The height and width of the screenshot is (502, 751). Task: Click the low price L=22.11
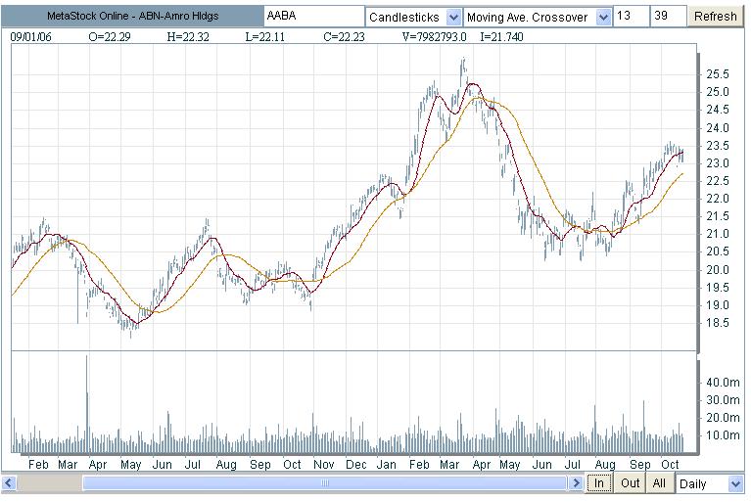tap(265, 37)
